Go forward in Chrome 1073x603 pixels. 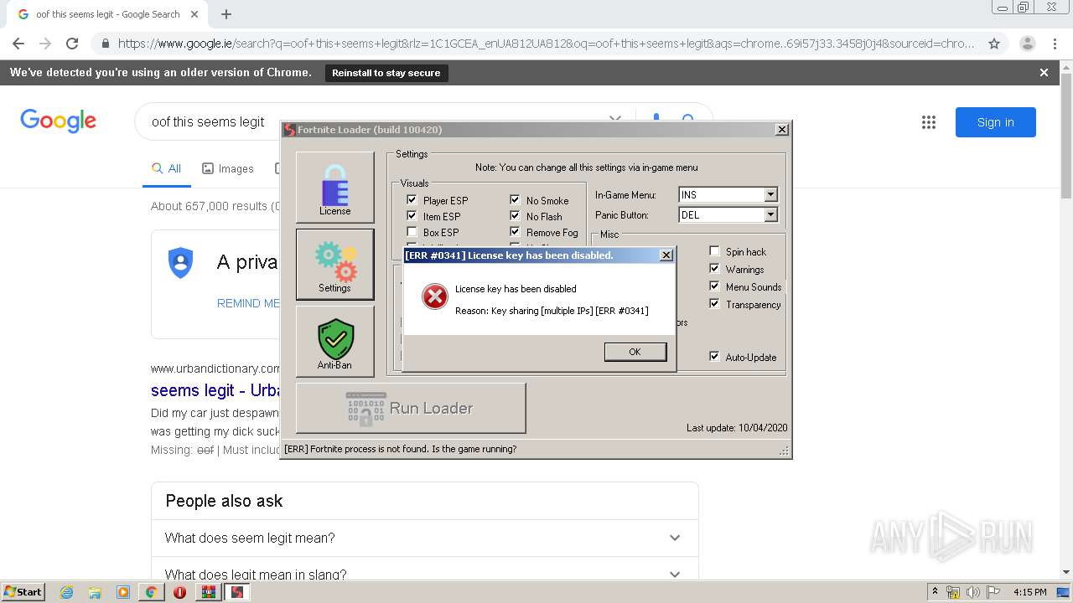pos(45,44)
